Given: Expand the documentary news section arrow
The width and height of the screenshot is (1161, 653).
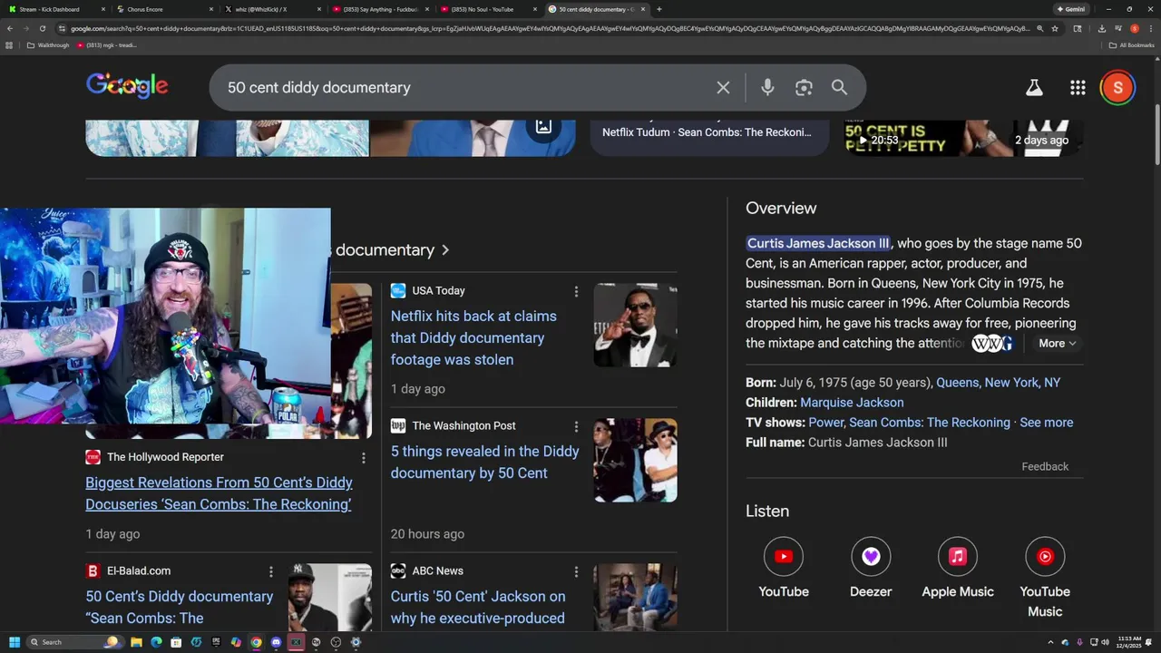Looking at the screenshot, I should coord(445,250).
